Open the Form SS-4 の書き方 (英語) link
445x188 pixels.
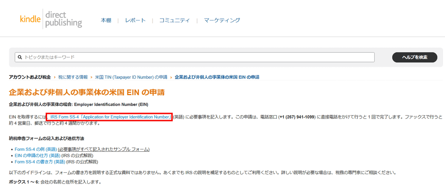point(40,162)
